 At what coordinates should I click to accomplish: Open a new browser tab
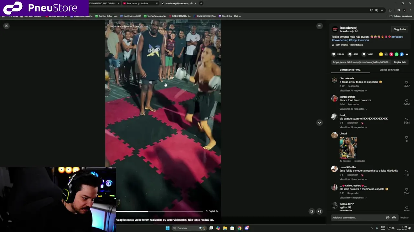point(201,3)
